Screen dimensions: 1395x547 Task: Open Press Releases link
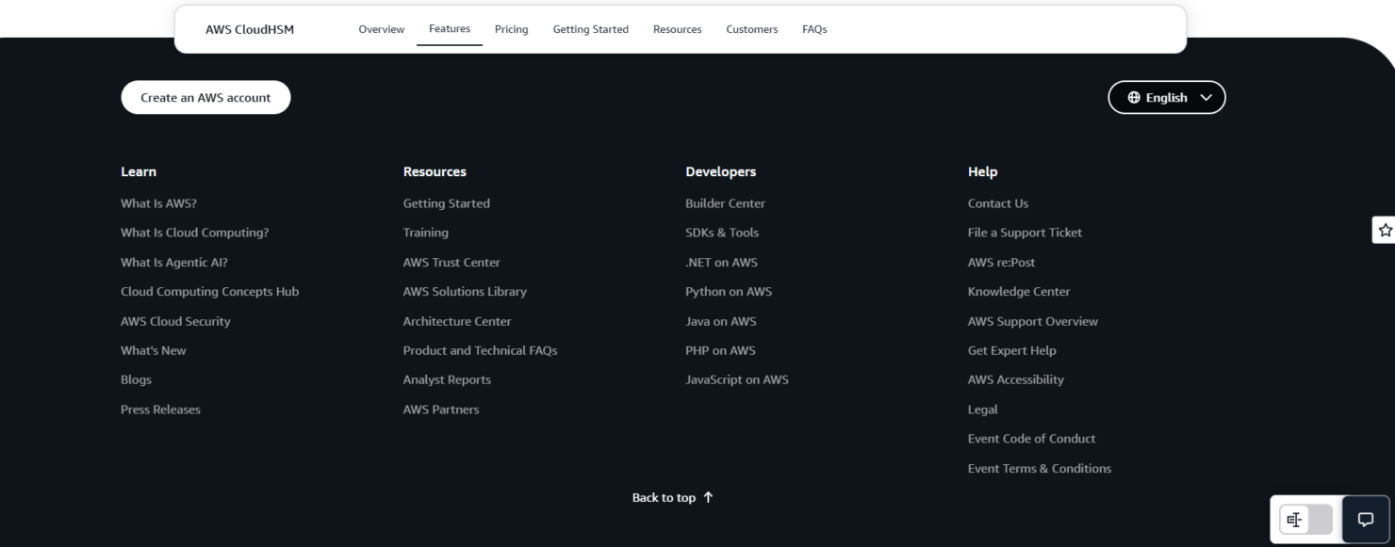tap(160, 410)
